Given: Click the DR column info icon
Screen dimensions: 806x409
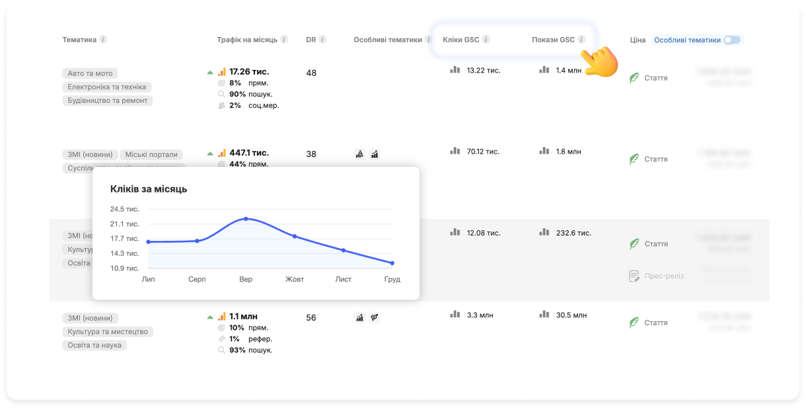Looking at the screenshot, I should pos(322,40).
